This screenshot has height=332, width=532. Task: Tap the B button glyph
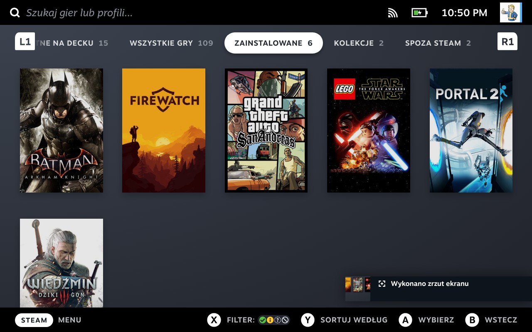[472, 320]
